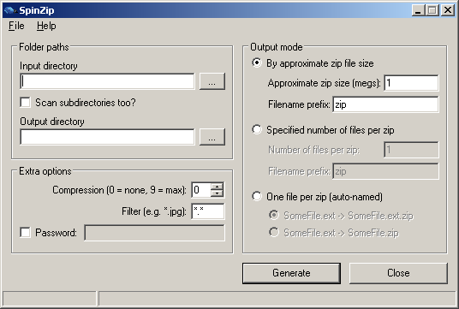
Task: Open the File menu
Action: pos(16,26)
